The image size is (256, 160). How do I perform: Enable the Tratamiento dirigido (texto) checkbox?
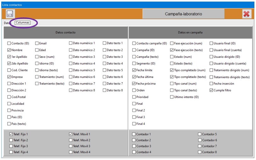click(211, 77)
